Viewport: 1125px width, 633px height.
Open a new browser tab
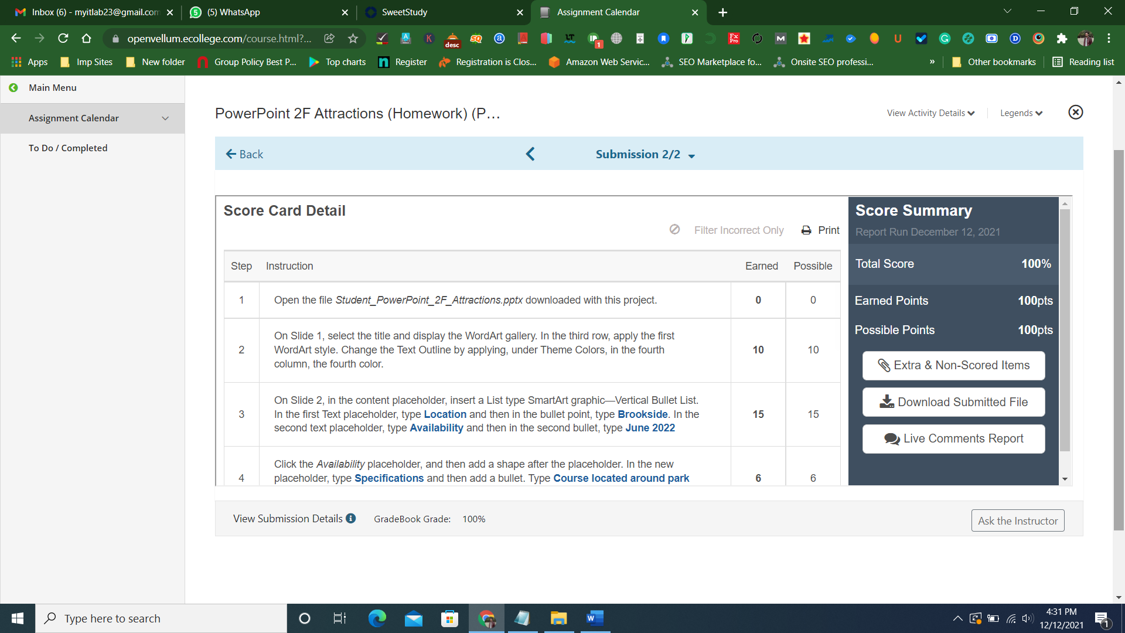coord(723,12)
